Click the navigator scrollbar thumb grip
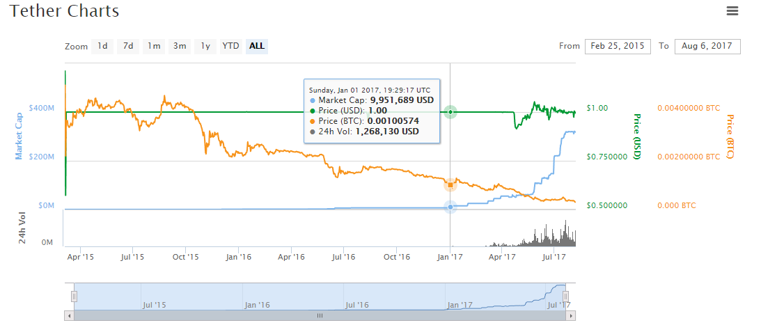 (320, 315)
